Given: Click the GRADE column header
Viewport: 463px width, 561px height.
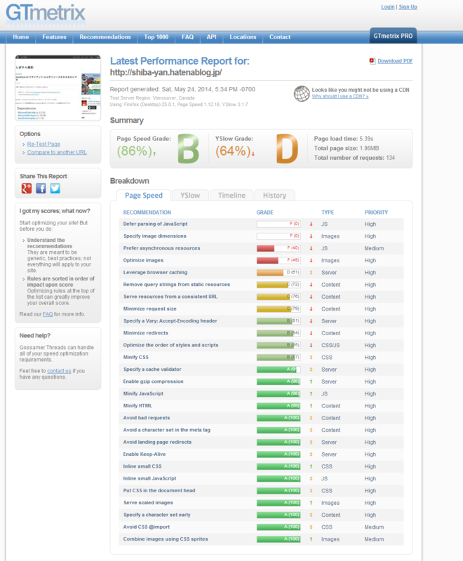Looking at the screenshot, I should pos(264,212).
